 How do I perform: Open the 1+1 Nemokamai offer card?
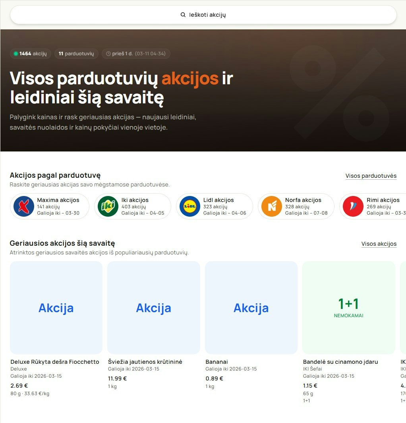point(348,307)
